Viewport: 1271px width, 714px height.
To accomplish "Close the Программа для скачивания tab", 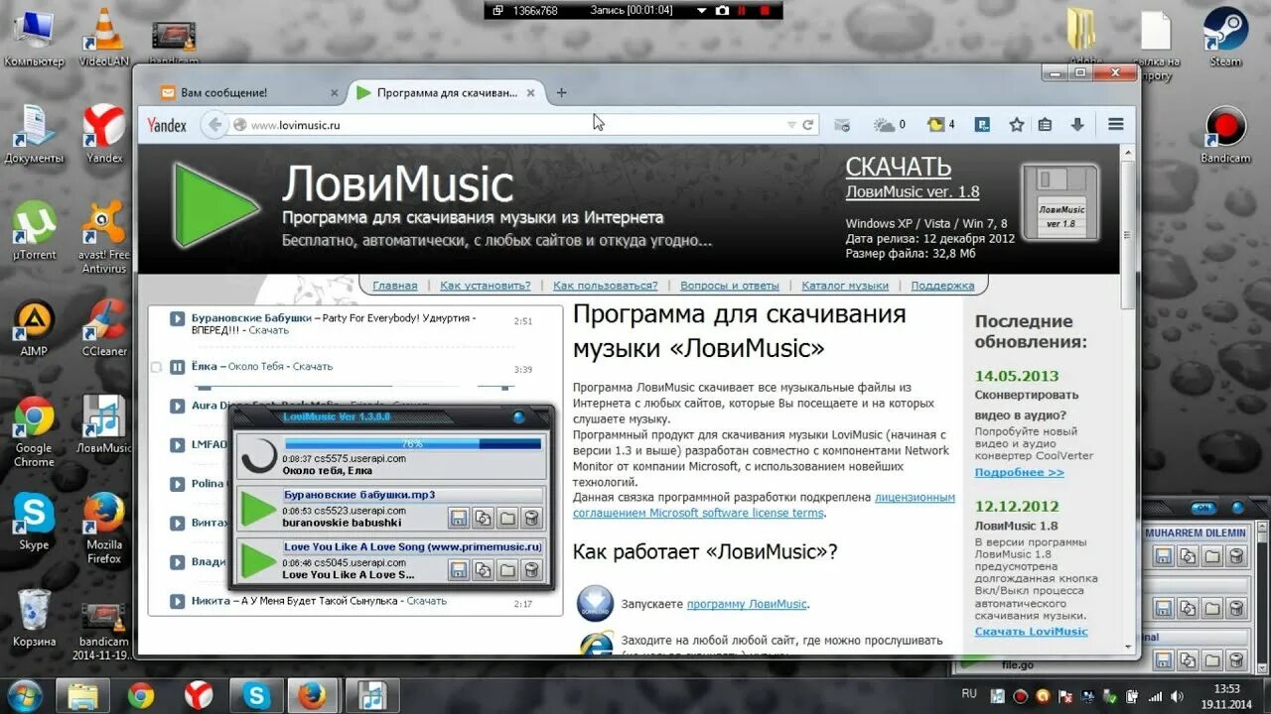I will pyautogui.click(x=530, y=93).
